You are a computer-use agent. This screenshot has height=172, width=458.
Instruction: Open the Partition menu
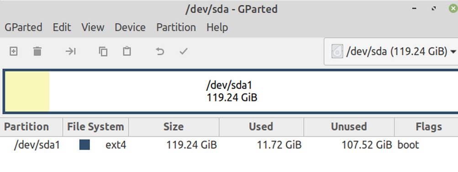coord(176,27)
